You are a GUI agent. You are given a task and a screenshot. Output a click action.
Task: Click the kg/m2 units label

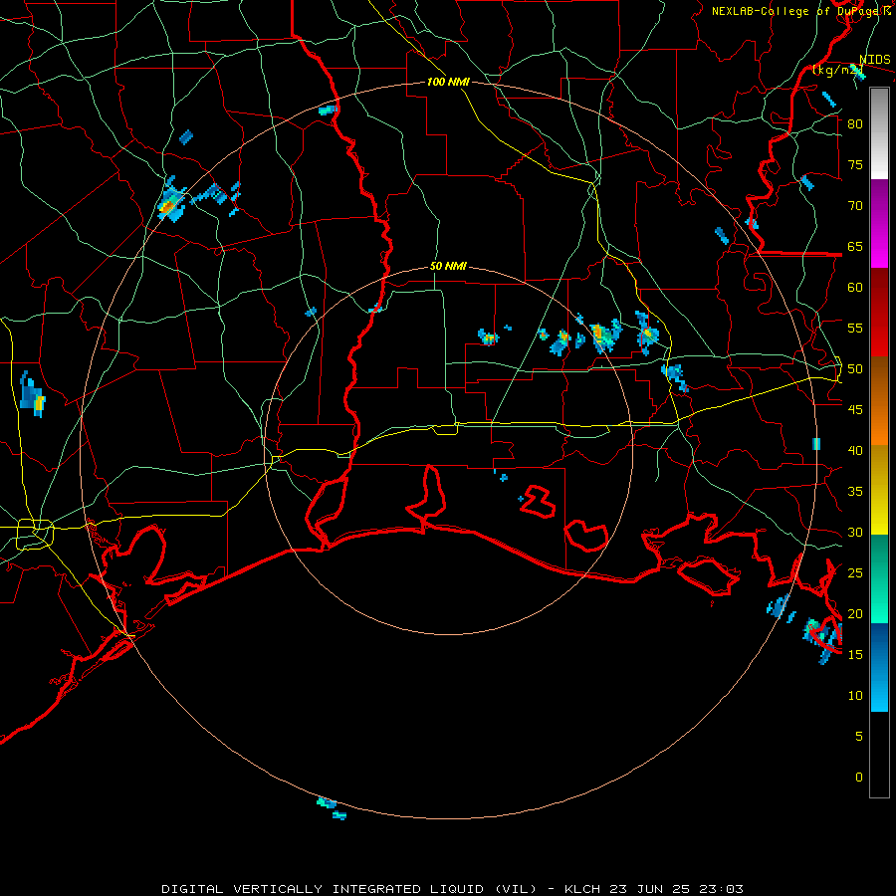coord(837,71)
